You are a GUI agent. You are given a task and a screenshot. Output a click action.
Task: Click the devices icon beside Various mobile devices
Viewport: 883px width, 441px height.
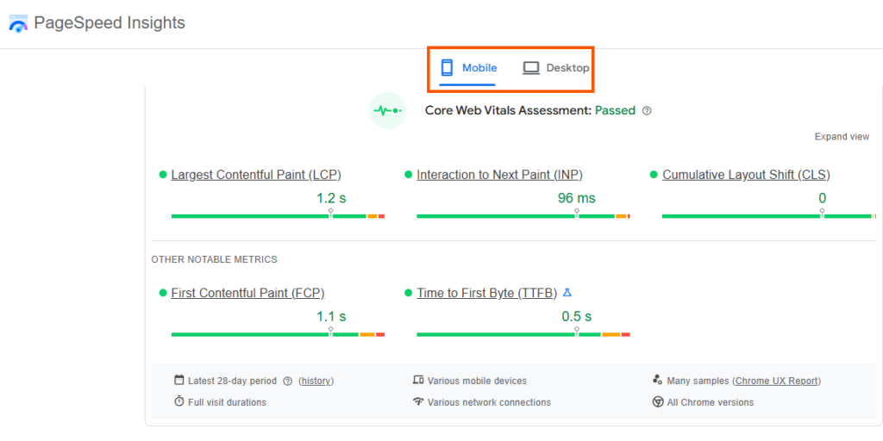point(418,380)
